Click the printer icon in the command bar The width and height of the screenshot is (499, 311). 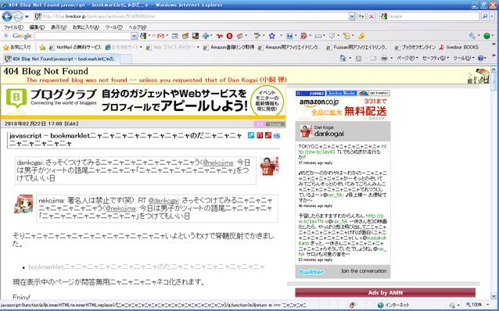point(385,58)
